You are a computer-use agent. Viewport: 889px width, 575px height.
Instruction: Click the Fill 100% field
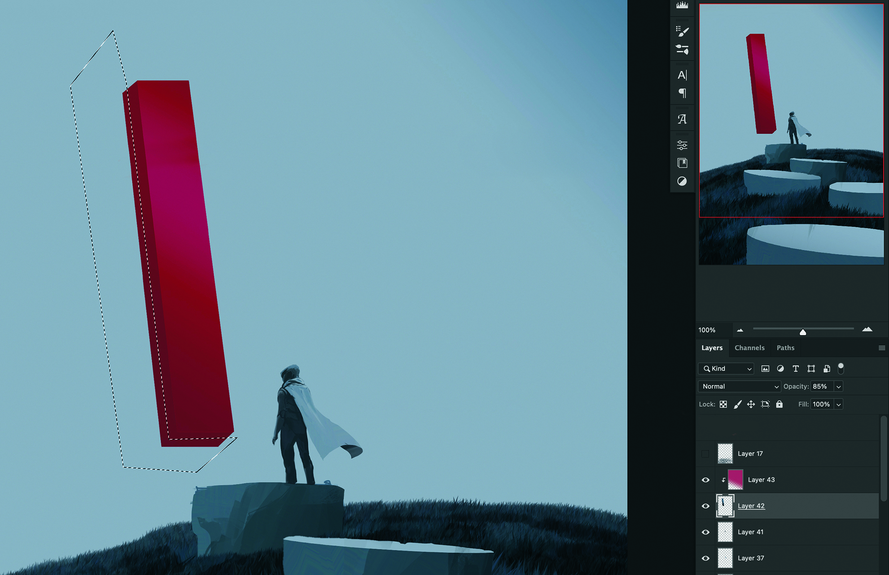point(822,405)
